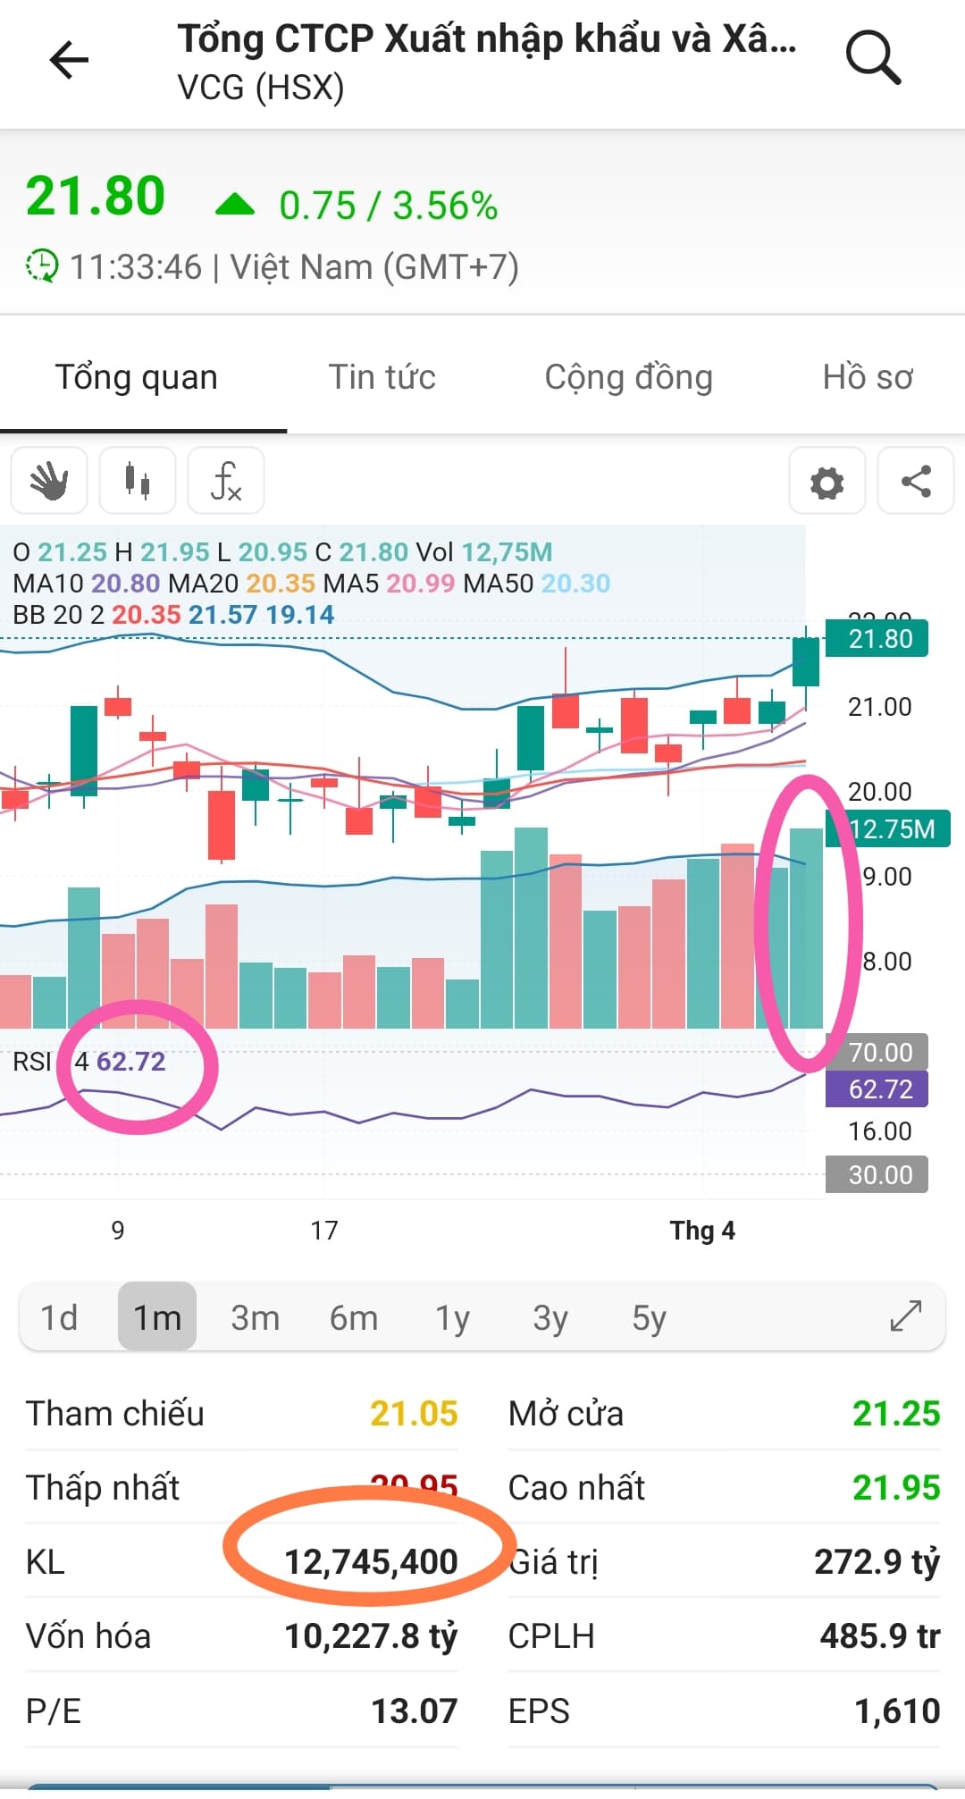Screen dimensions: 965x1799
Task: Tap the 21.80 current price label on chart
Action: click(x=878, y=639)
